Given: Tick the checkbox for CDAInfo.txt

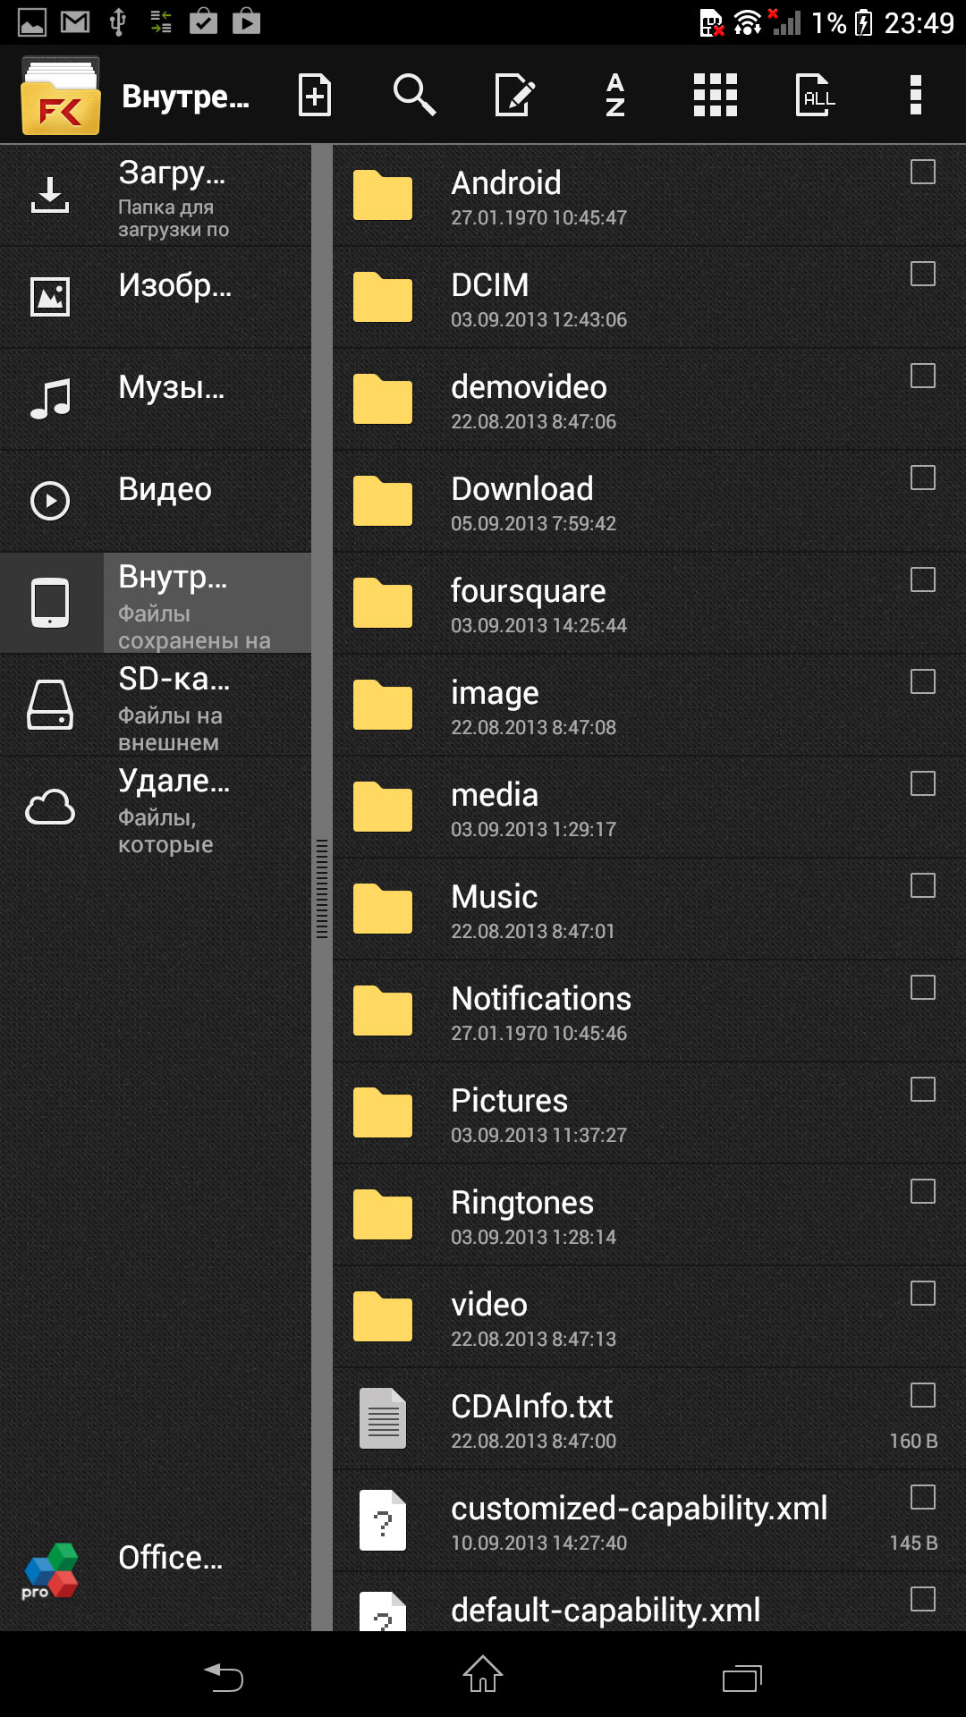Looking at the screenshot, I should click(922, 1395).
